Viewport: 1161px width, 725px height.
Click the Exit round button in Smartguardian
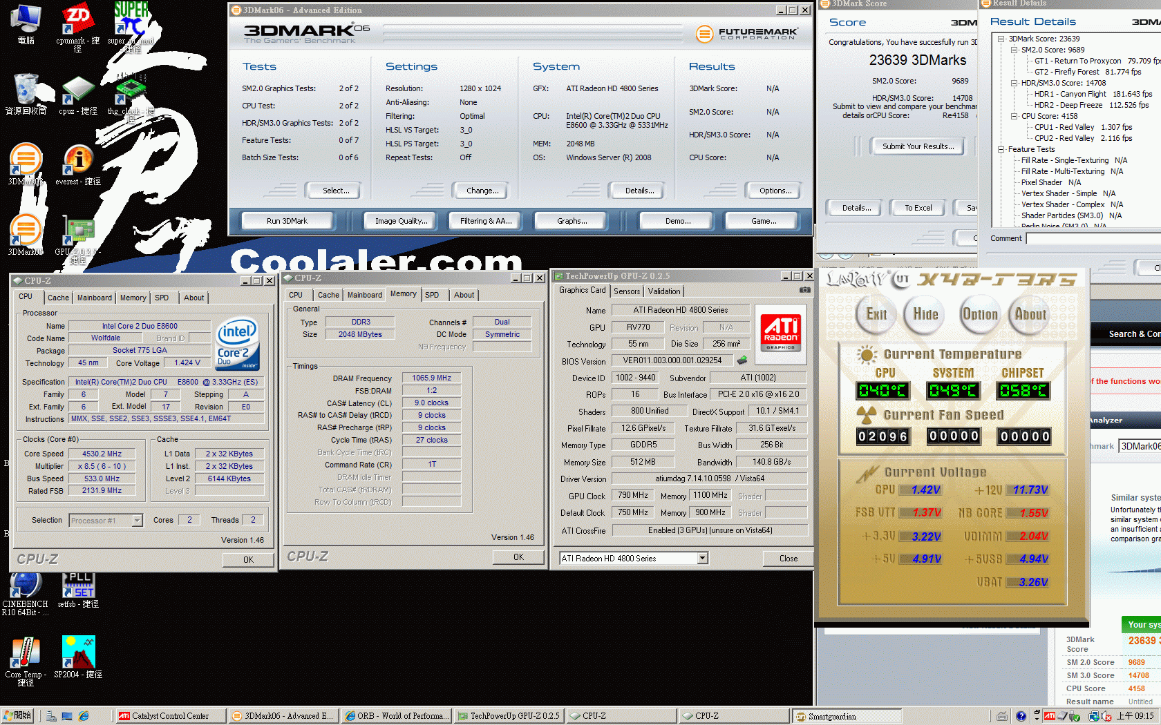point(876,314)
